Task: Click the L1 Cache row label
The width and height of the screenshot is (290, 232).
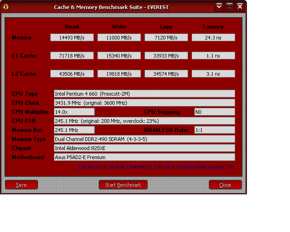Action: click(24, 55)
